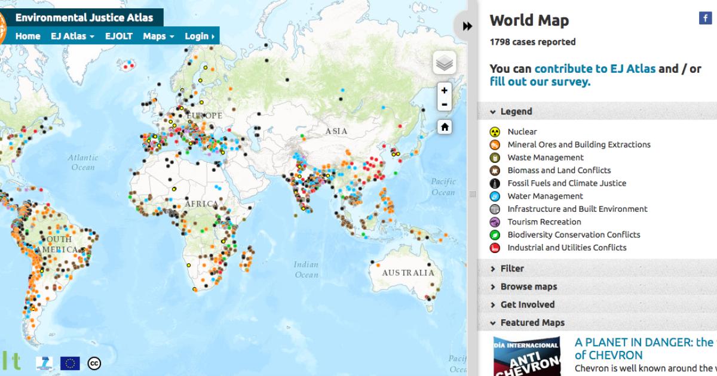Click the Waste Management legend icon
This screenshot has width=717, height=376.
pos(495,158)
